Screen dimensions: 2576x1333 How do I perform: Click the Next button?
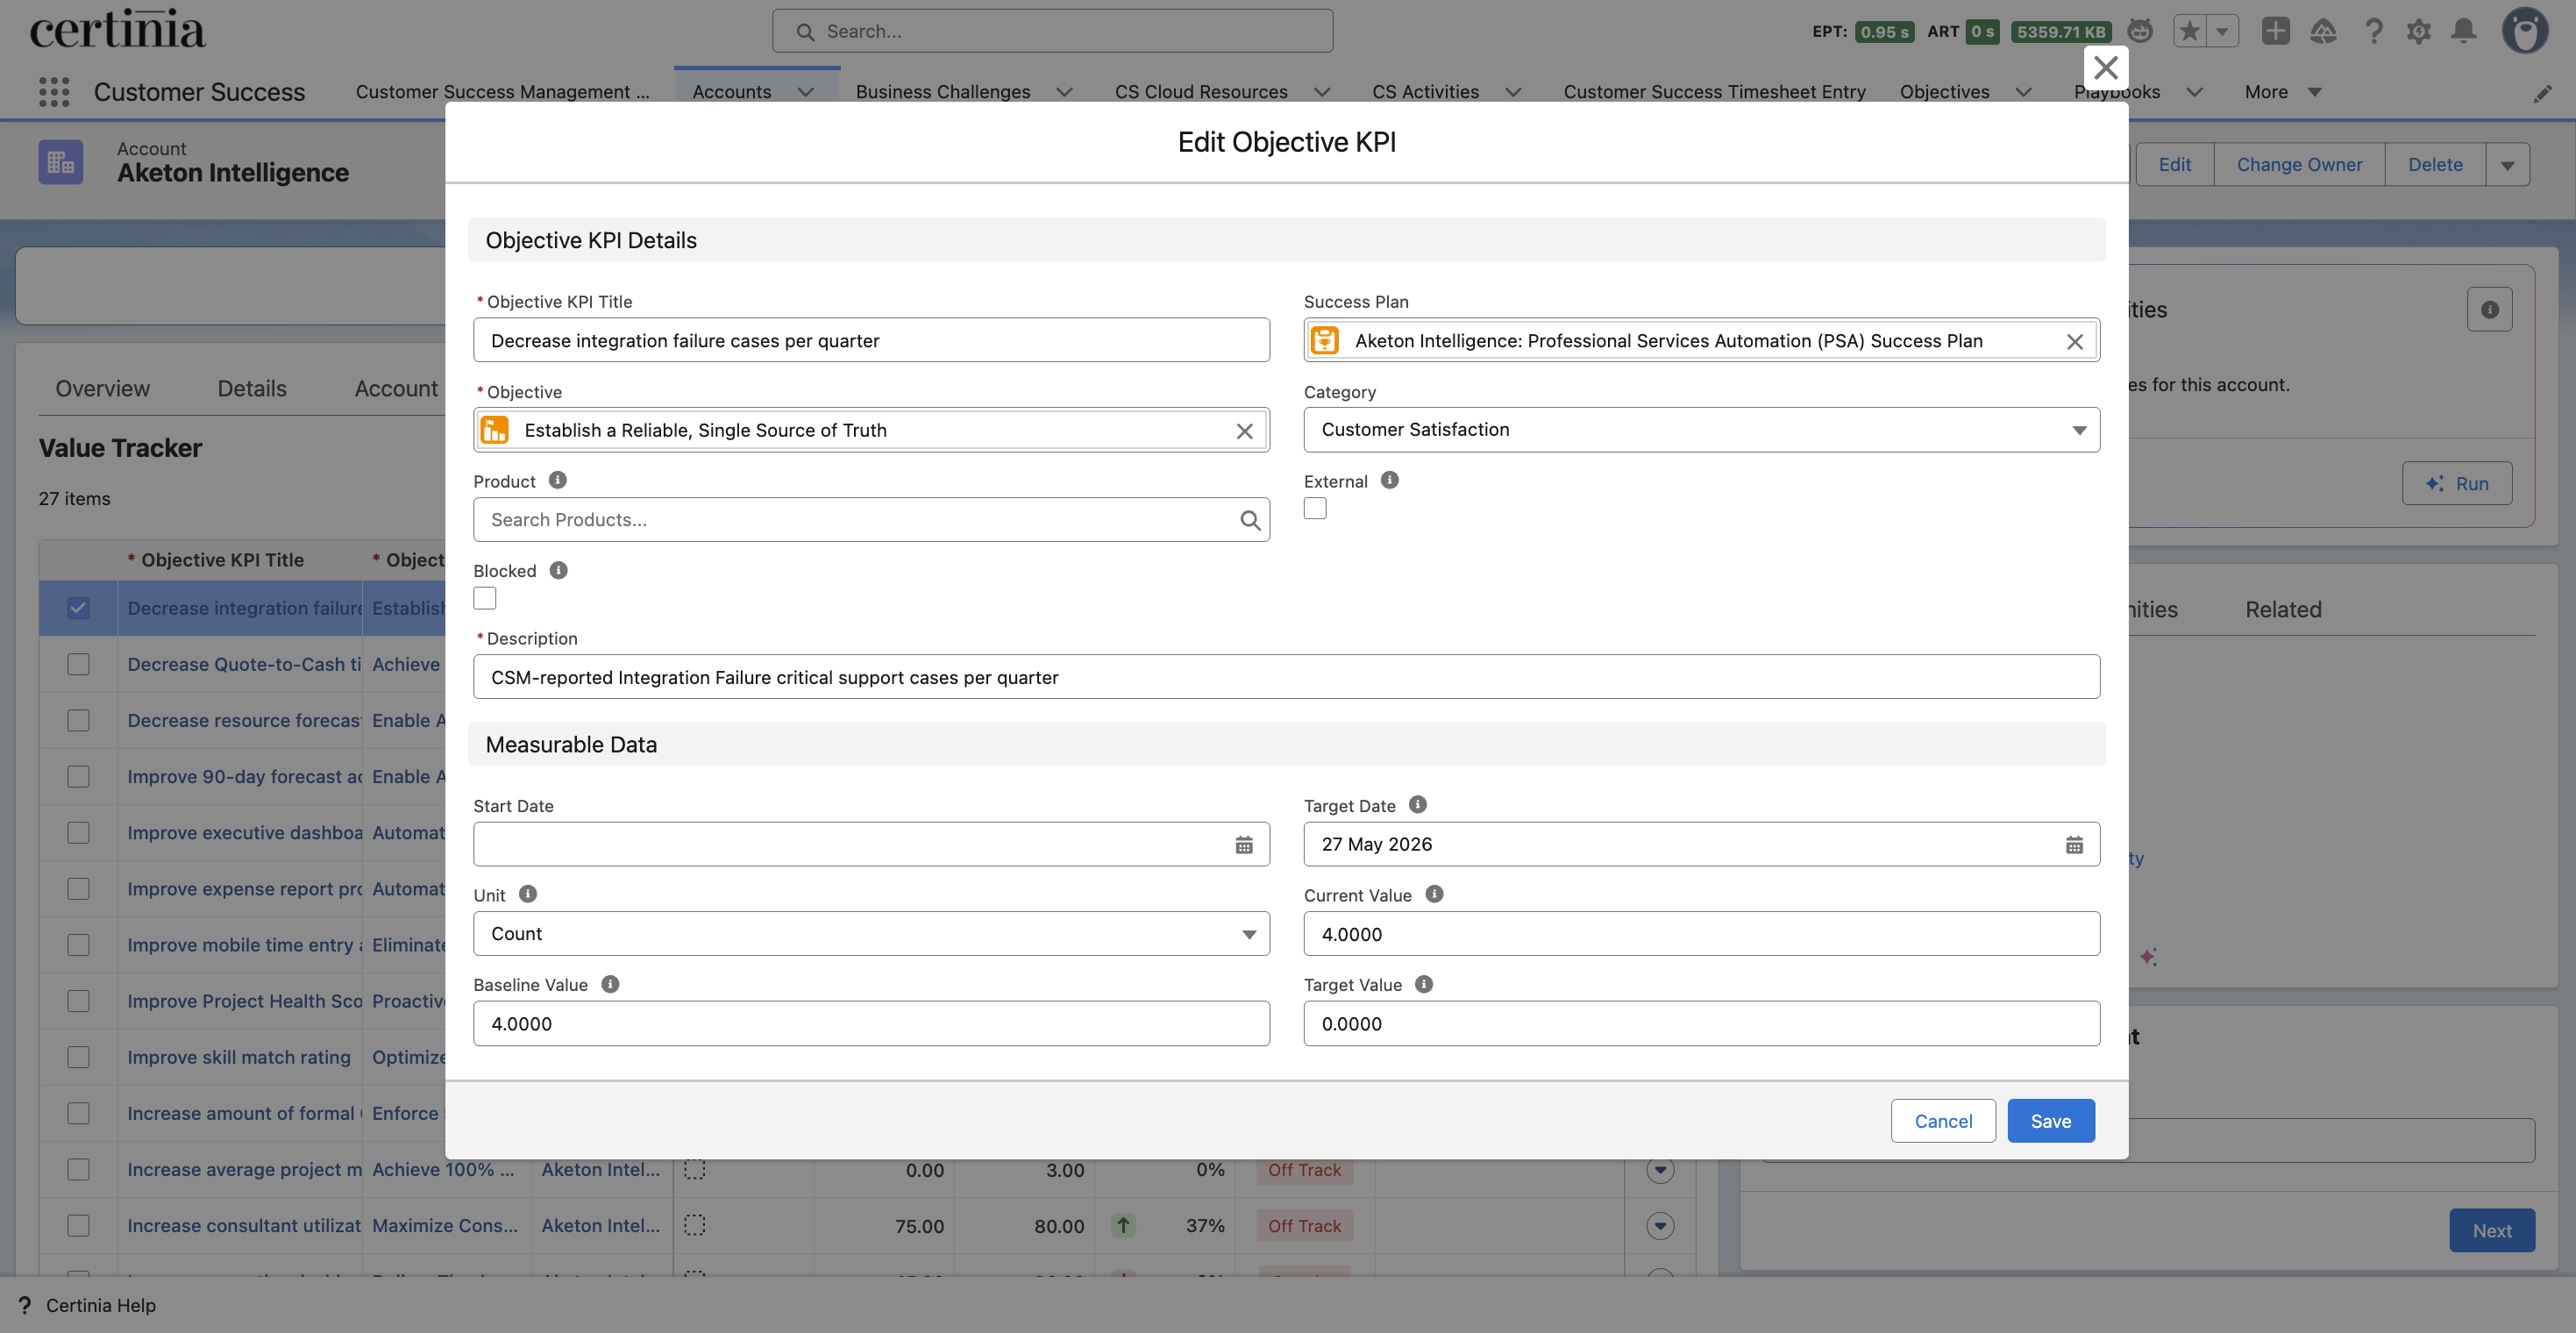(2491, 1231)
